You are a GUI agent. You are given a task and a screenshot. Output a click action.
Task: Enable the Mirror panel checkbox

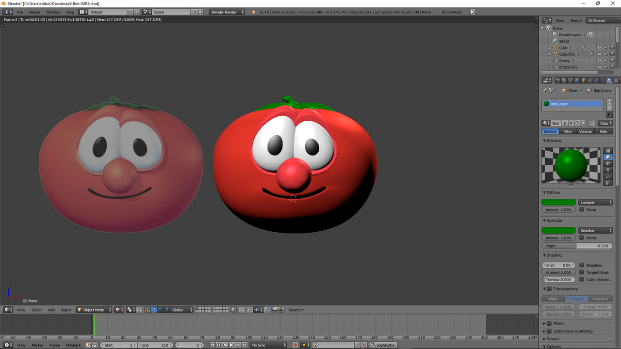coord(549,323)
